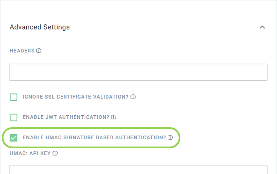Click info icon beside Ignore SSL Certificate Validation

133,97
